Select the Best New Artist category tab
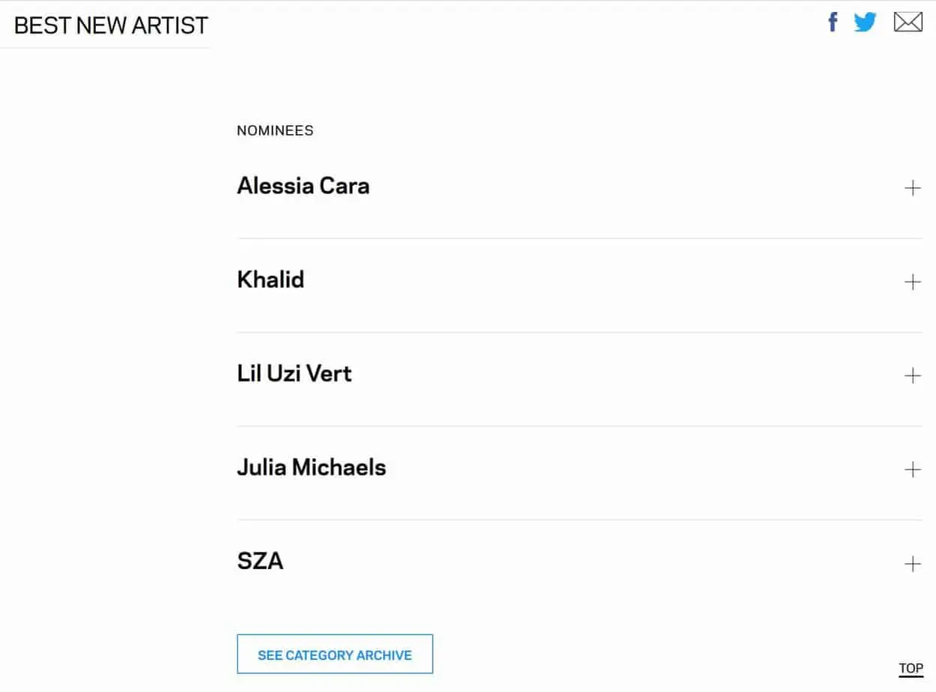The width and height of the screenshot is (936, 692). pos(111,25)
